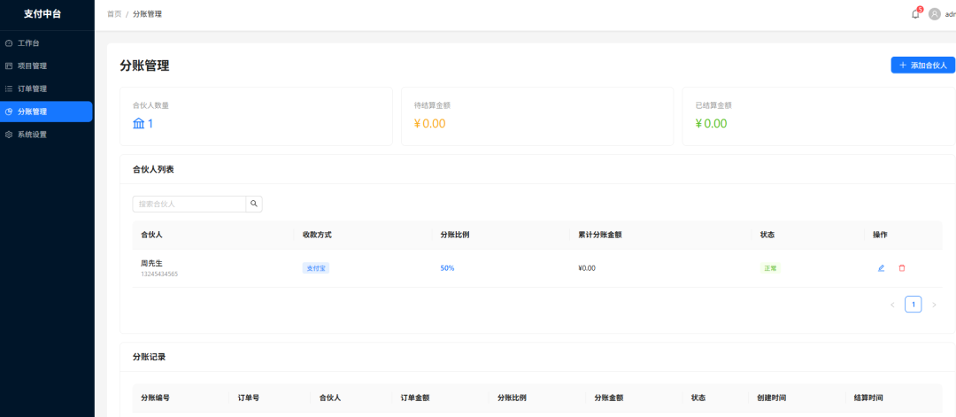The width and height of the screenshot is (956, 417).
Task: Click the 已结算金额 ¥0.00 value
Action: pos(711,123)
